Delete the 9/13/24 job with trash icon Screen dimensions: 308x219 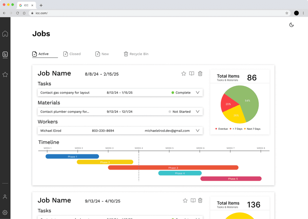coord(200,200)
